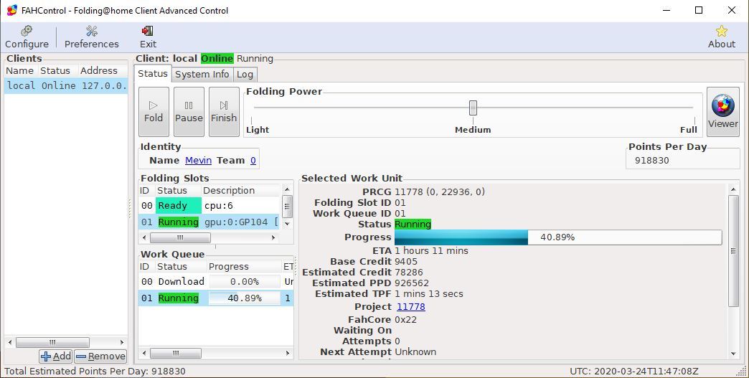This screenshot has height=378, width=749.
Task: Open the Configure toolbar item
Action: point(27,37)
